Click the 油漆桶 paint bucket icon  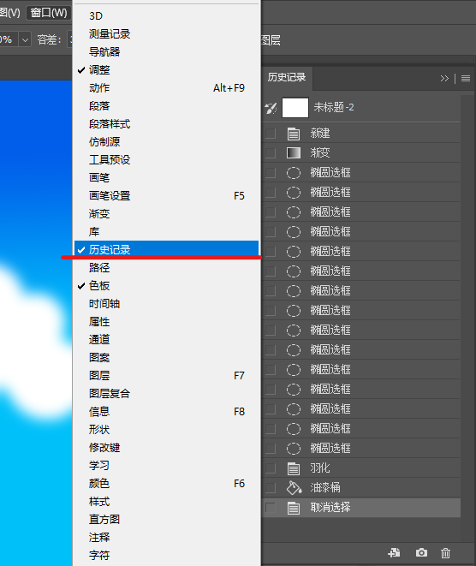coord(295,488)
